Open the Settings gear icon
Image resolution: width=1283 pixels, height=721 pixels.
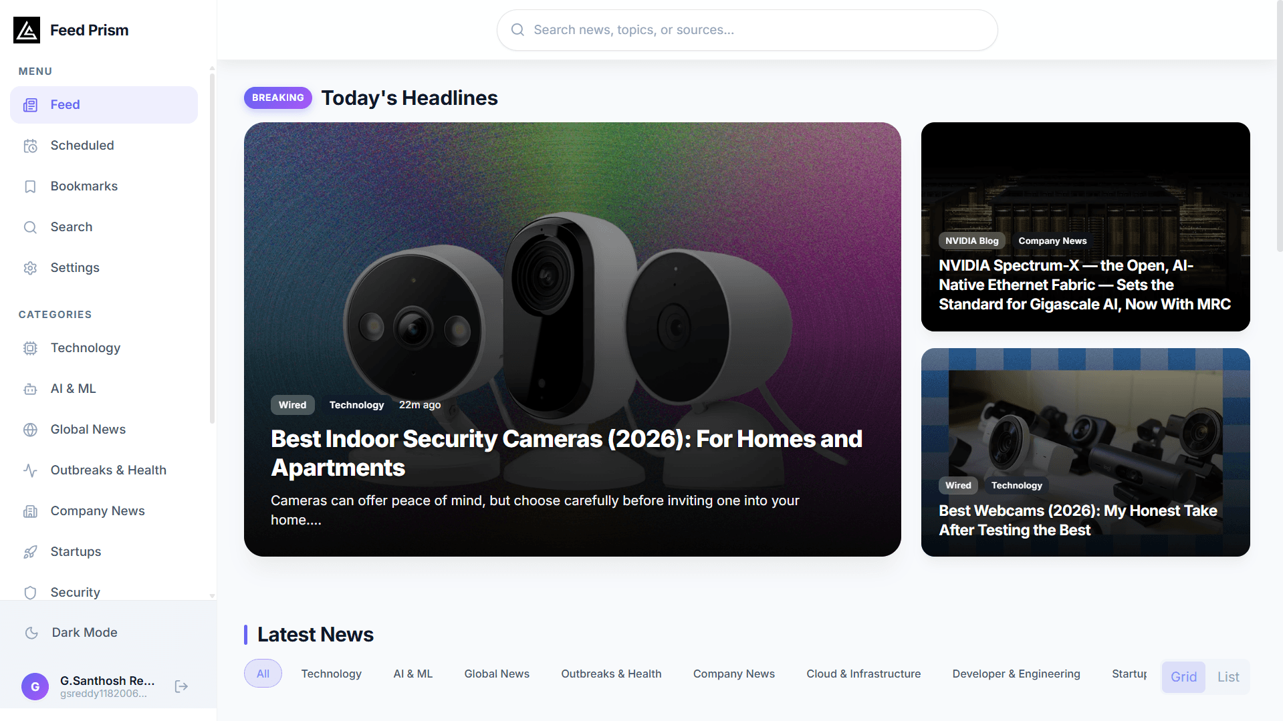pos(30,268)
